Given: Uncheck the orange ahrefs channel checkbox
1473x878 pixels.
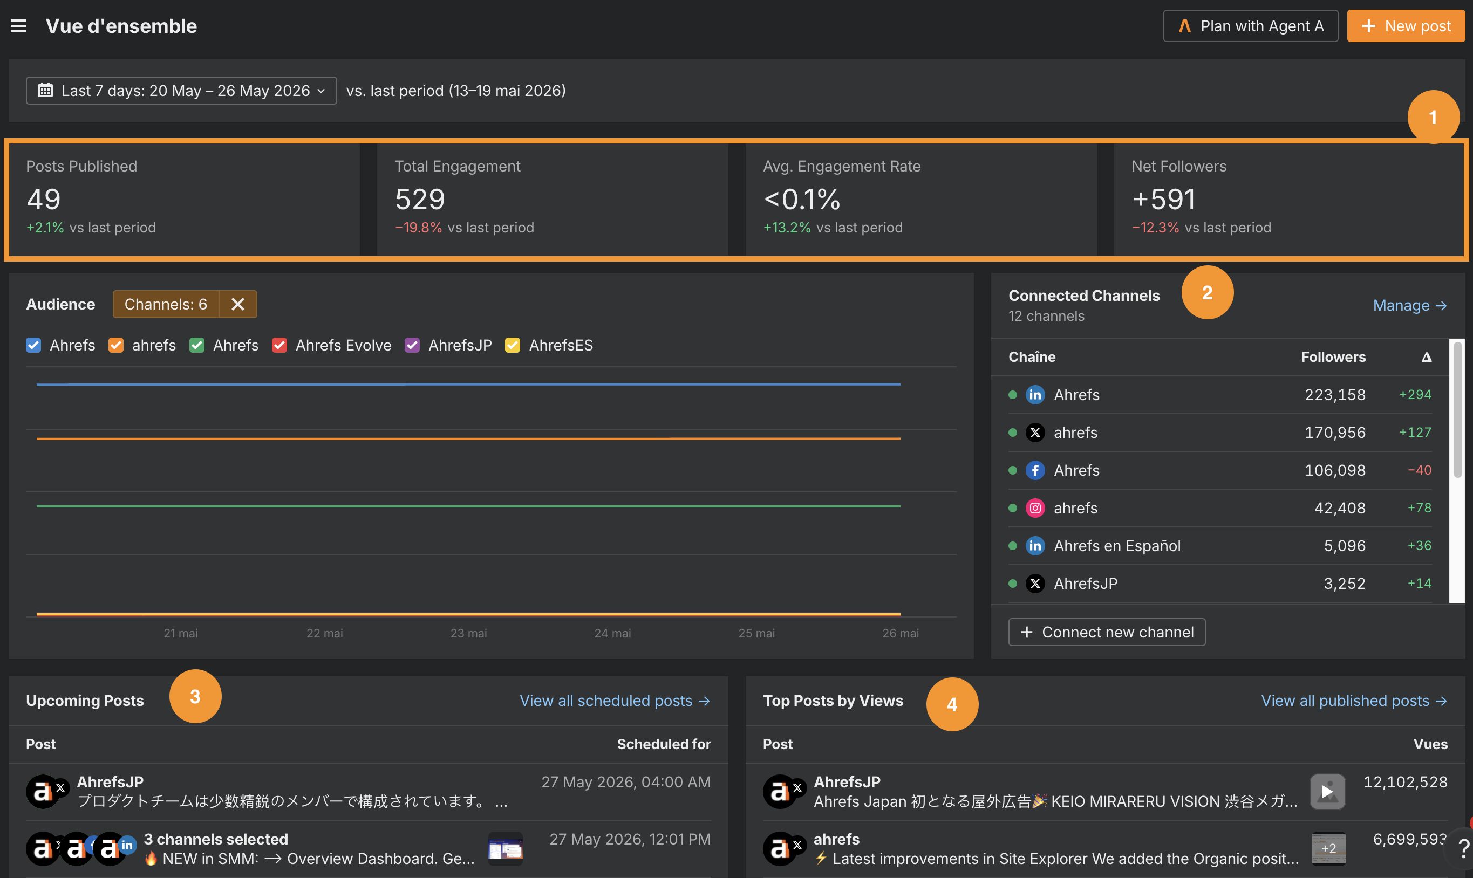Looking at the screenshot, I should pyautogui.click(x=116, y=345).
